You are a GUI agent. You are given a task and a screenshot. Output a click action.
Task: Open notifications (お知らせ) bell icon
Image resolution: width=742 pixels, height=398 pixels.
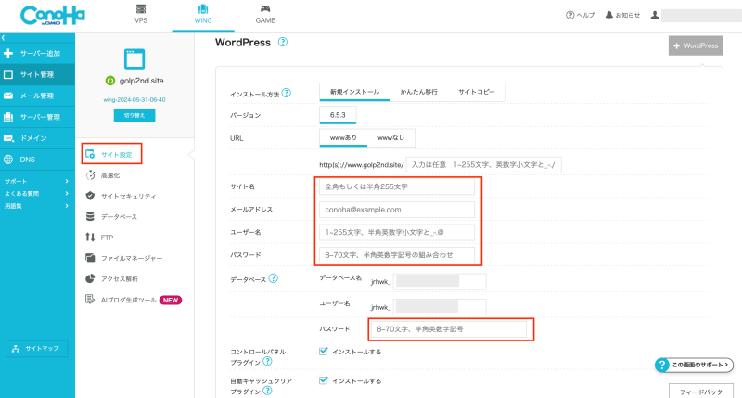[x=609, y=16]
